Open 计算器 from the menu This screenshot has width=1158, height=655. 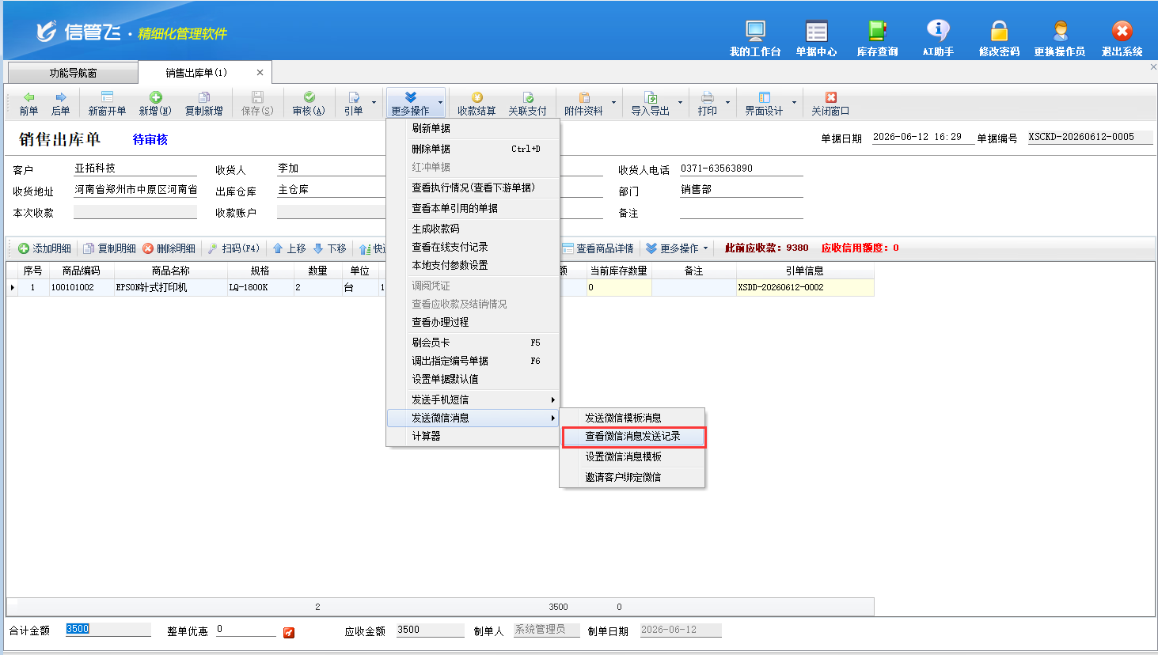click(x=473, y=436)
